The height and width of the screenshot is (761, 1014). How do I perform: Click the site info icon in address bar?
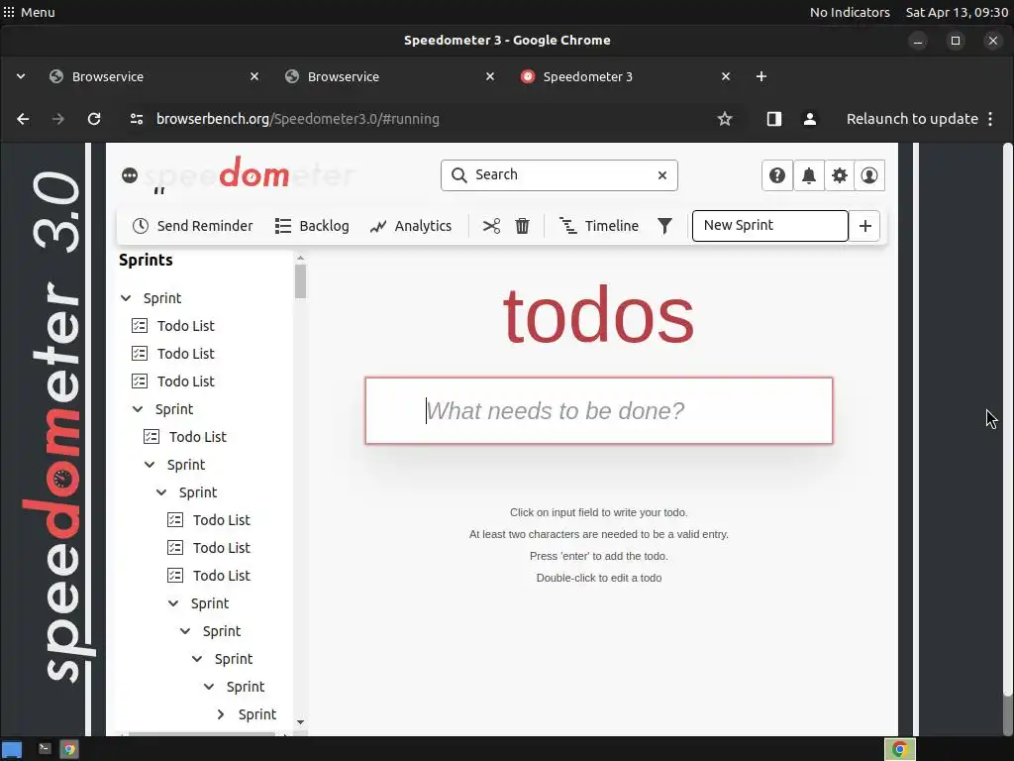point(137,119)
